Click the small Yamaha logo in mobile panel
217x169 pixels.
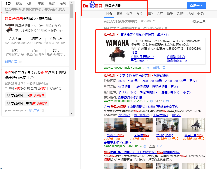(x=9, y=28)
